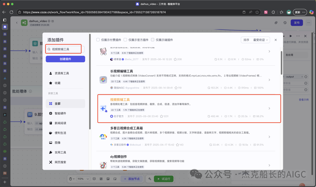Run the node with the play icon in right panel
The height and width of the screenshot is (187, 316).
[291, 36]
